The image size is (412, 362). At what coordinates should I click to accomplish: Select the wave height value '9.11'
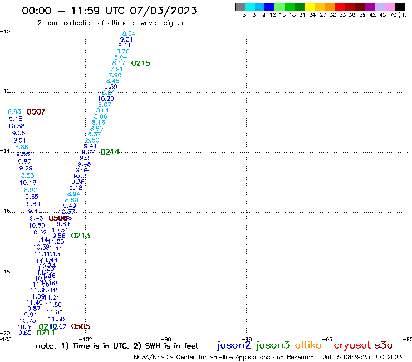124,46
